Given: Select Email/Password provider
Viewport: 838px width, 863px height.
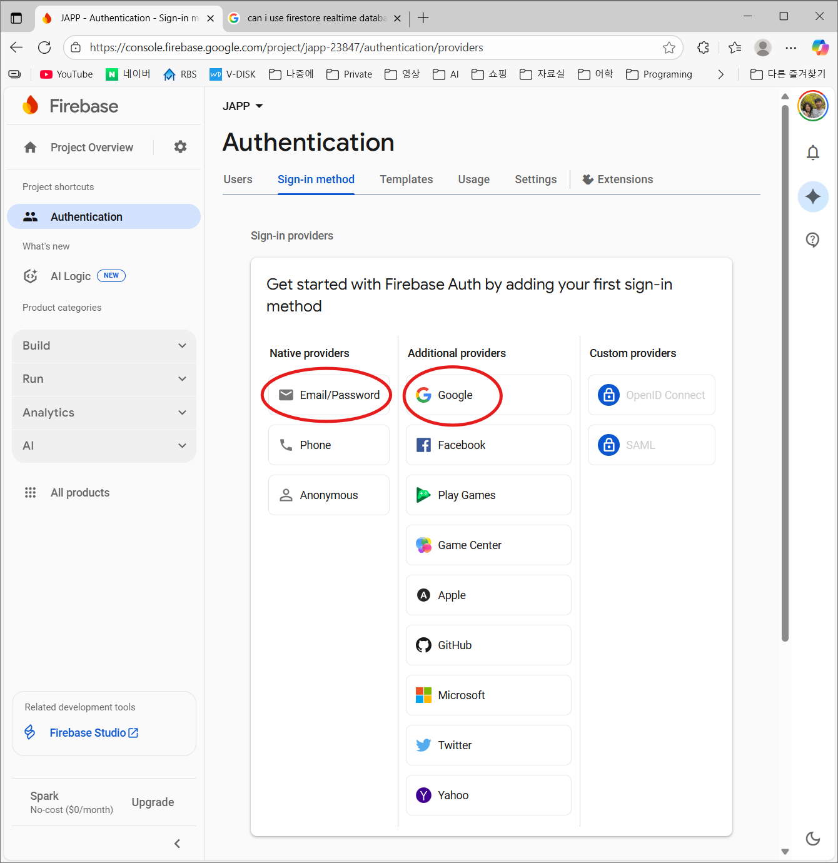Looking at the screenshot, I should coord(329,395).
